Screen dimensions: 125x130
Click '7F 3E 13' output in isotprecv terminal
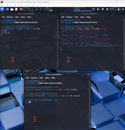5,33
